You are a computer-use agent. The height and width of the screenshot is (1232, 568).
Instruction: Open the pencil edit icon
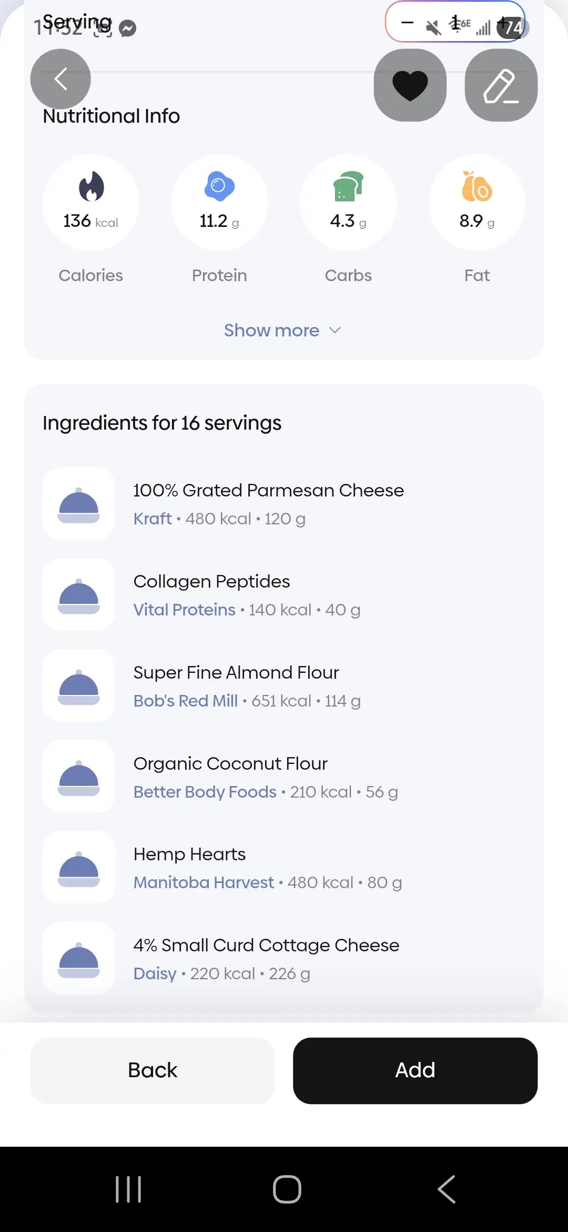(x=501, y=85)
